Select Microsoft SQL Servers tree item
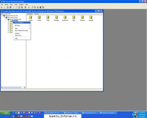This screenshot has height=118, width=147. (11, 16)
